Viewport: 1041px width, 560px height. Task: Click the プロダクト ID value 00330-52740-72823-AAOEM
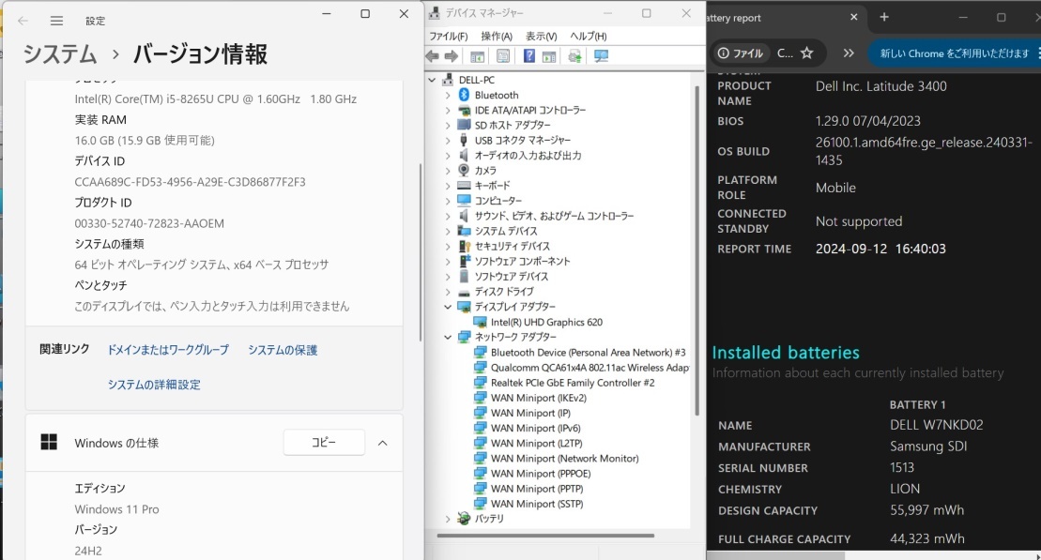(149, 223)
